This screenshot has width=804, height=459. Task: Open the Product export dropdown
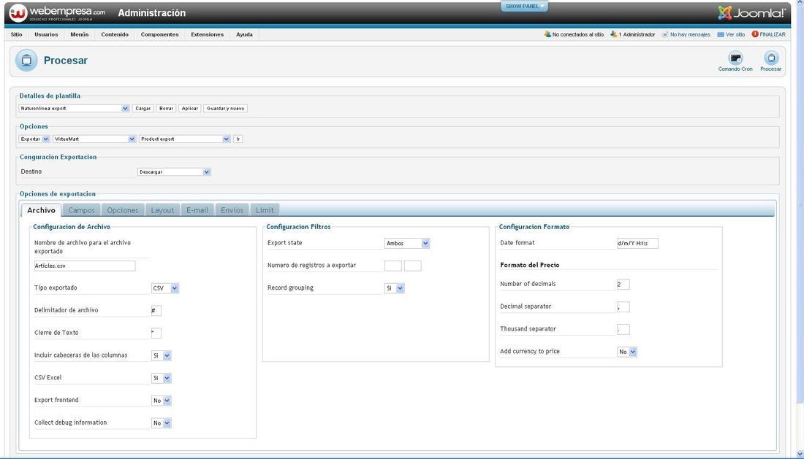[185, 139]
